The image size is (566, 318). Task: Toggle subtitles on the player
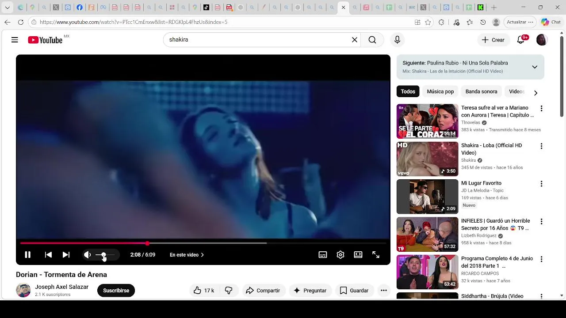323,255
